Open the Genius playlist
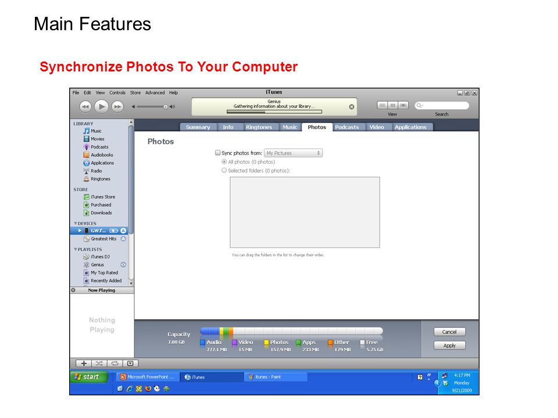The width and height of the screenshot is (558, 418). coord(97,265)
